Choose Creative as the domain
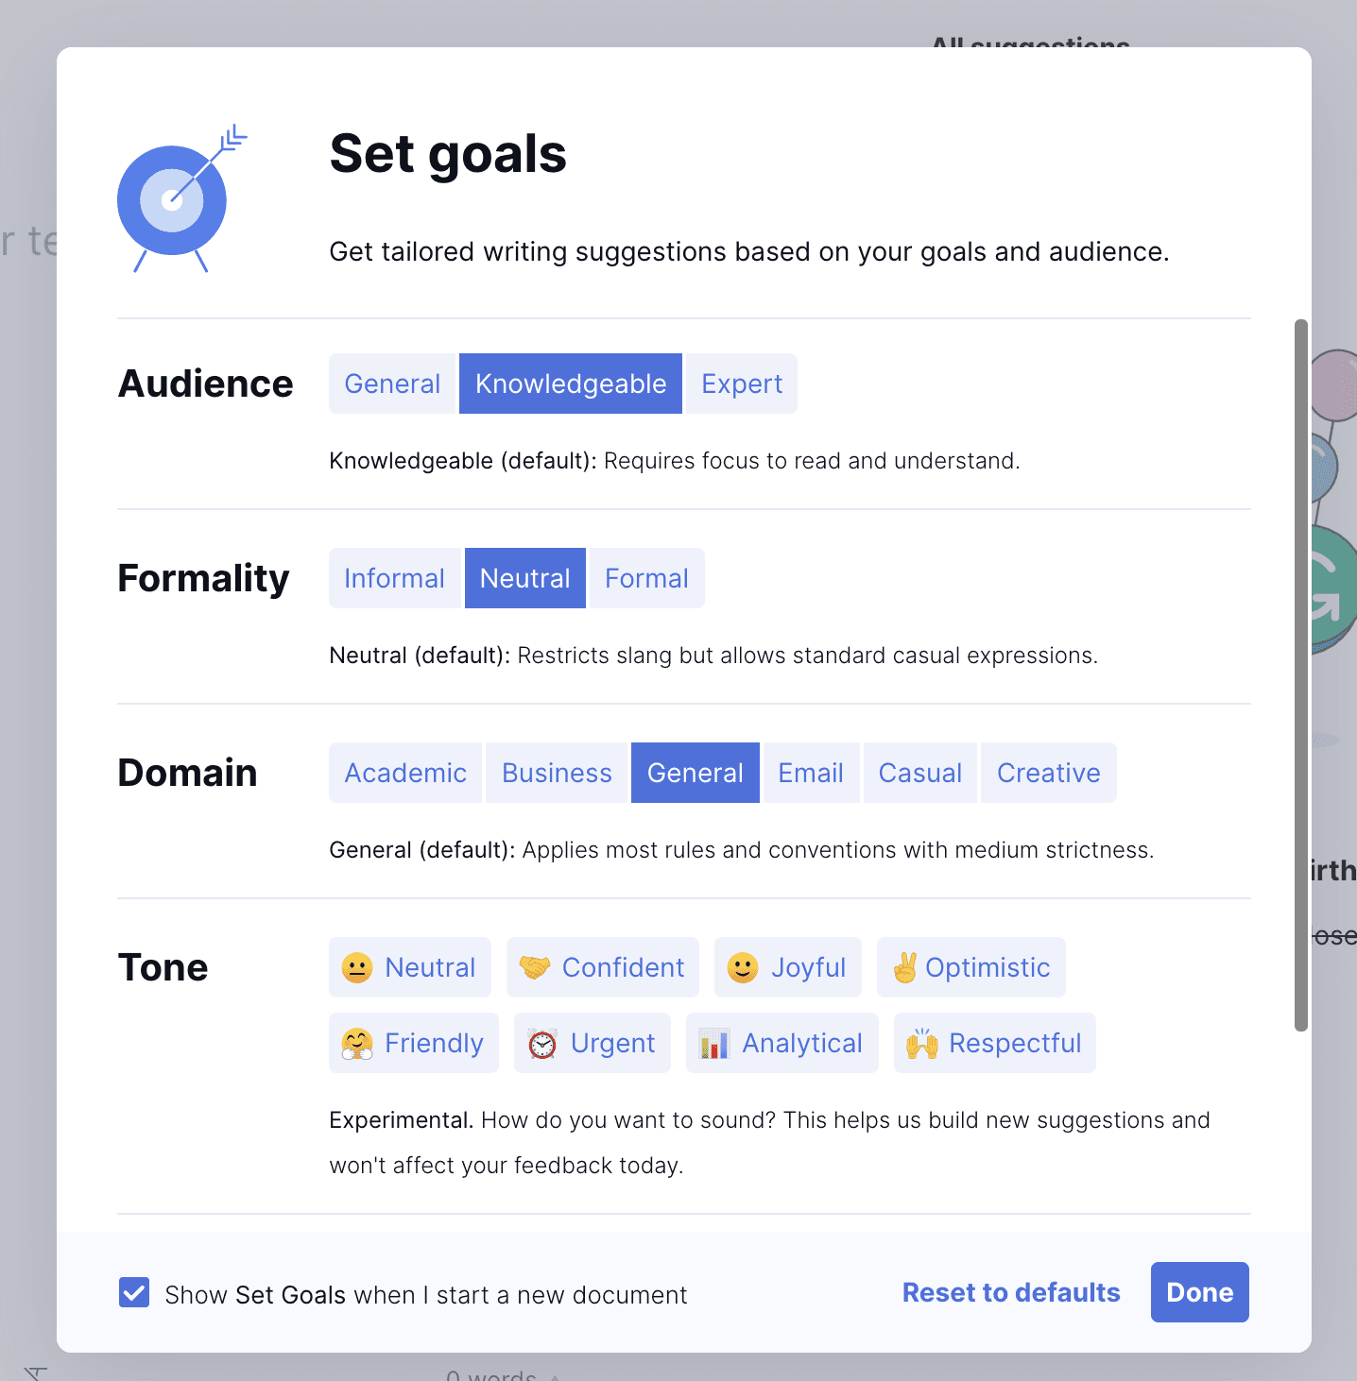The height and width of the screenshot is (1381, 1357). tap(1049, 773)
